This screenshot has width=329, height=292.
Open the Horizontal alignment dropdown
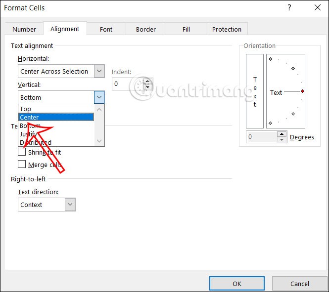tap(99, 71)
